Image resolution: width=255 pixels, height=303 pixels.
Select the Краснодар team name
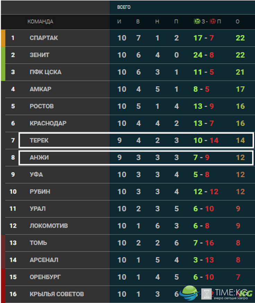click(48, 123)
